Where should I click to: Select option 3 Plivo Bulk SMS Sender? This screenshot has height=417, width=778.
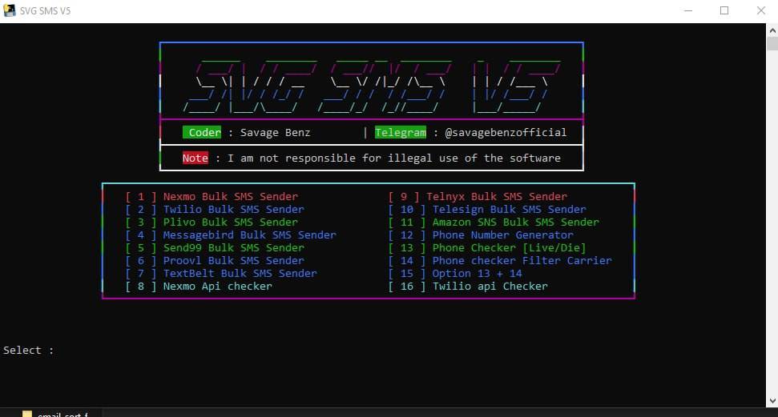(x=212, y=223)
